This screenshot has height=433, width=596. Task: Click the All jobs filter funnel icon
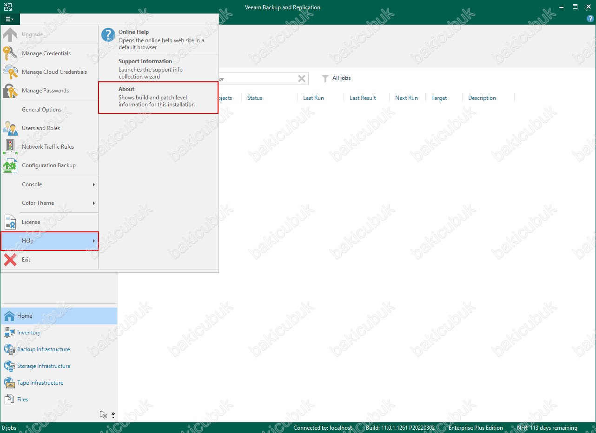(x=325, y=79)
